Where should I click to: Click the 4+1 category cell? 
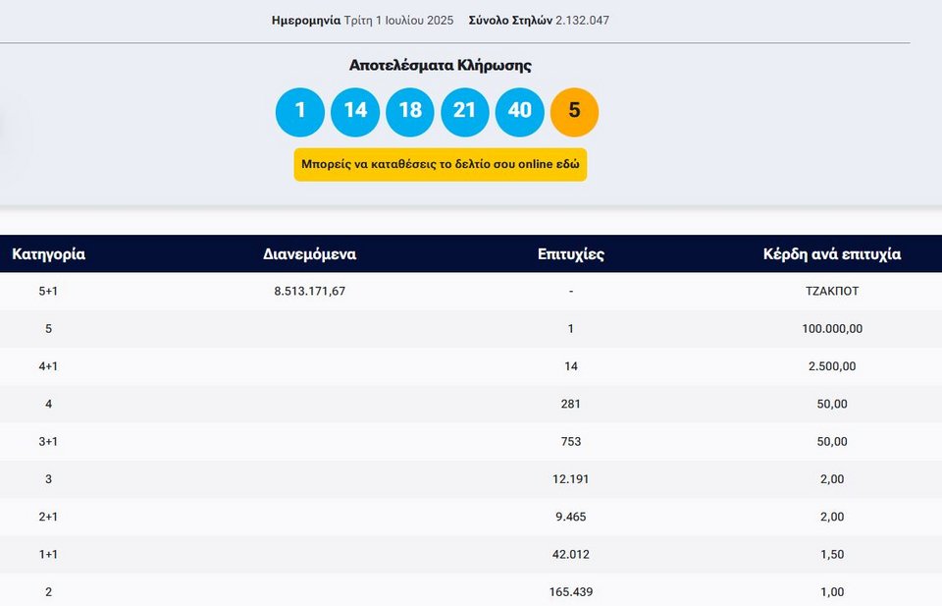49,366
